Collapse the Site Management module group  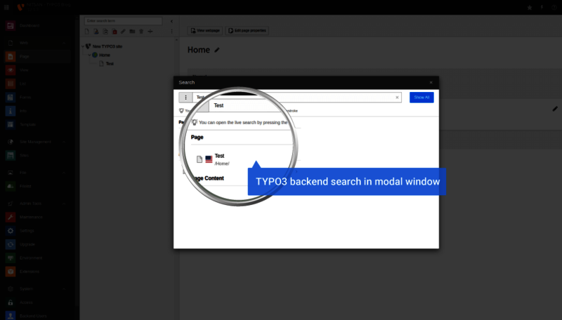[x=64, y=142]
